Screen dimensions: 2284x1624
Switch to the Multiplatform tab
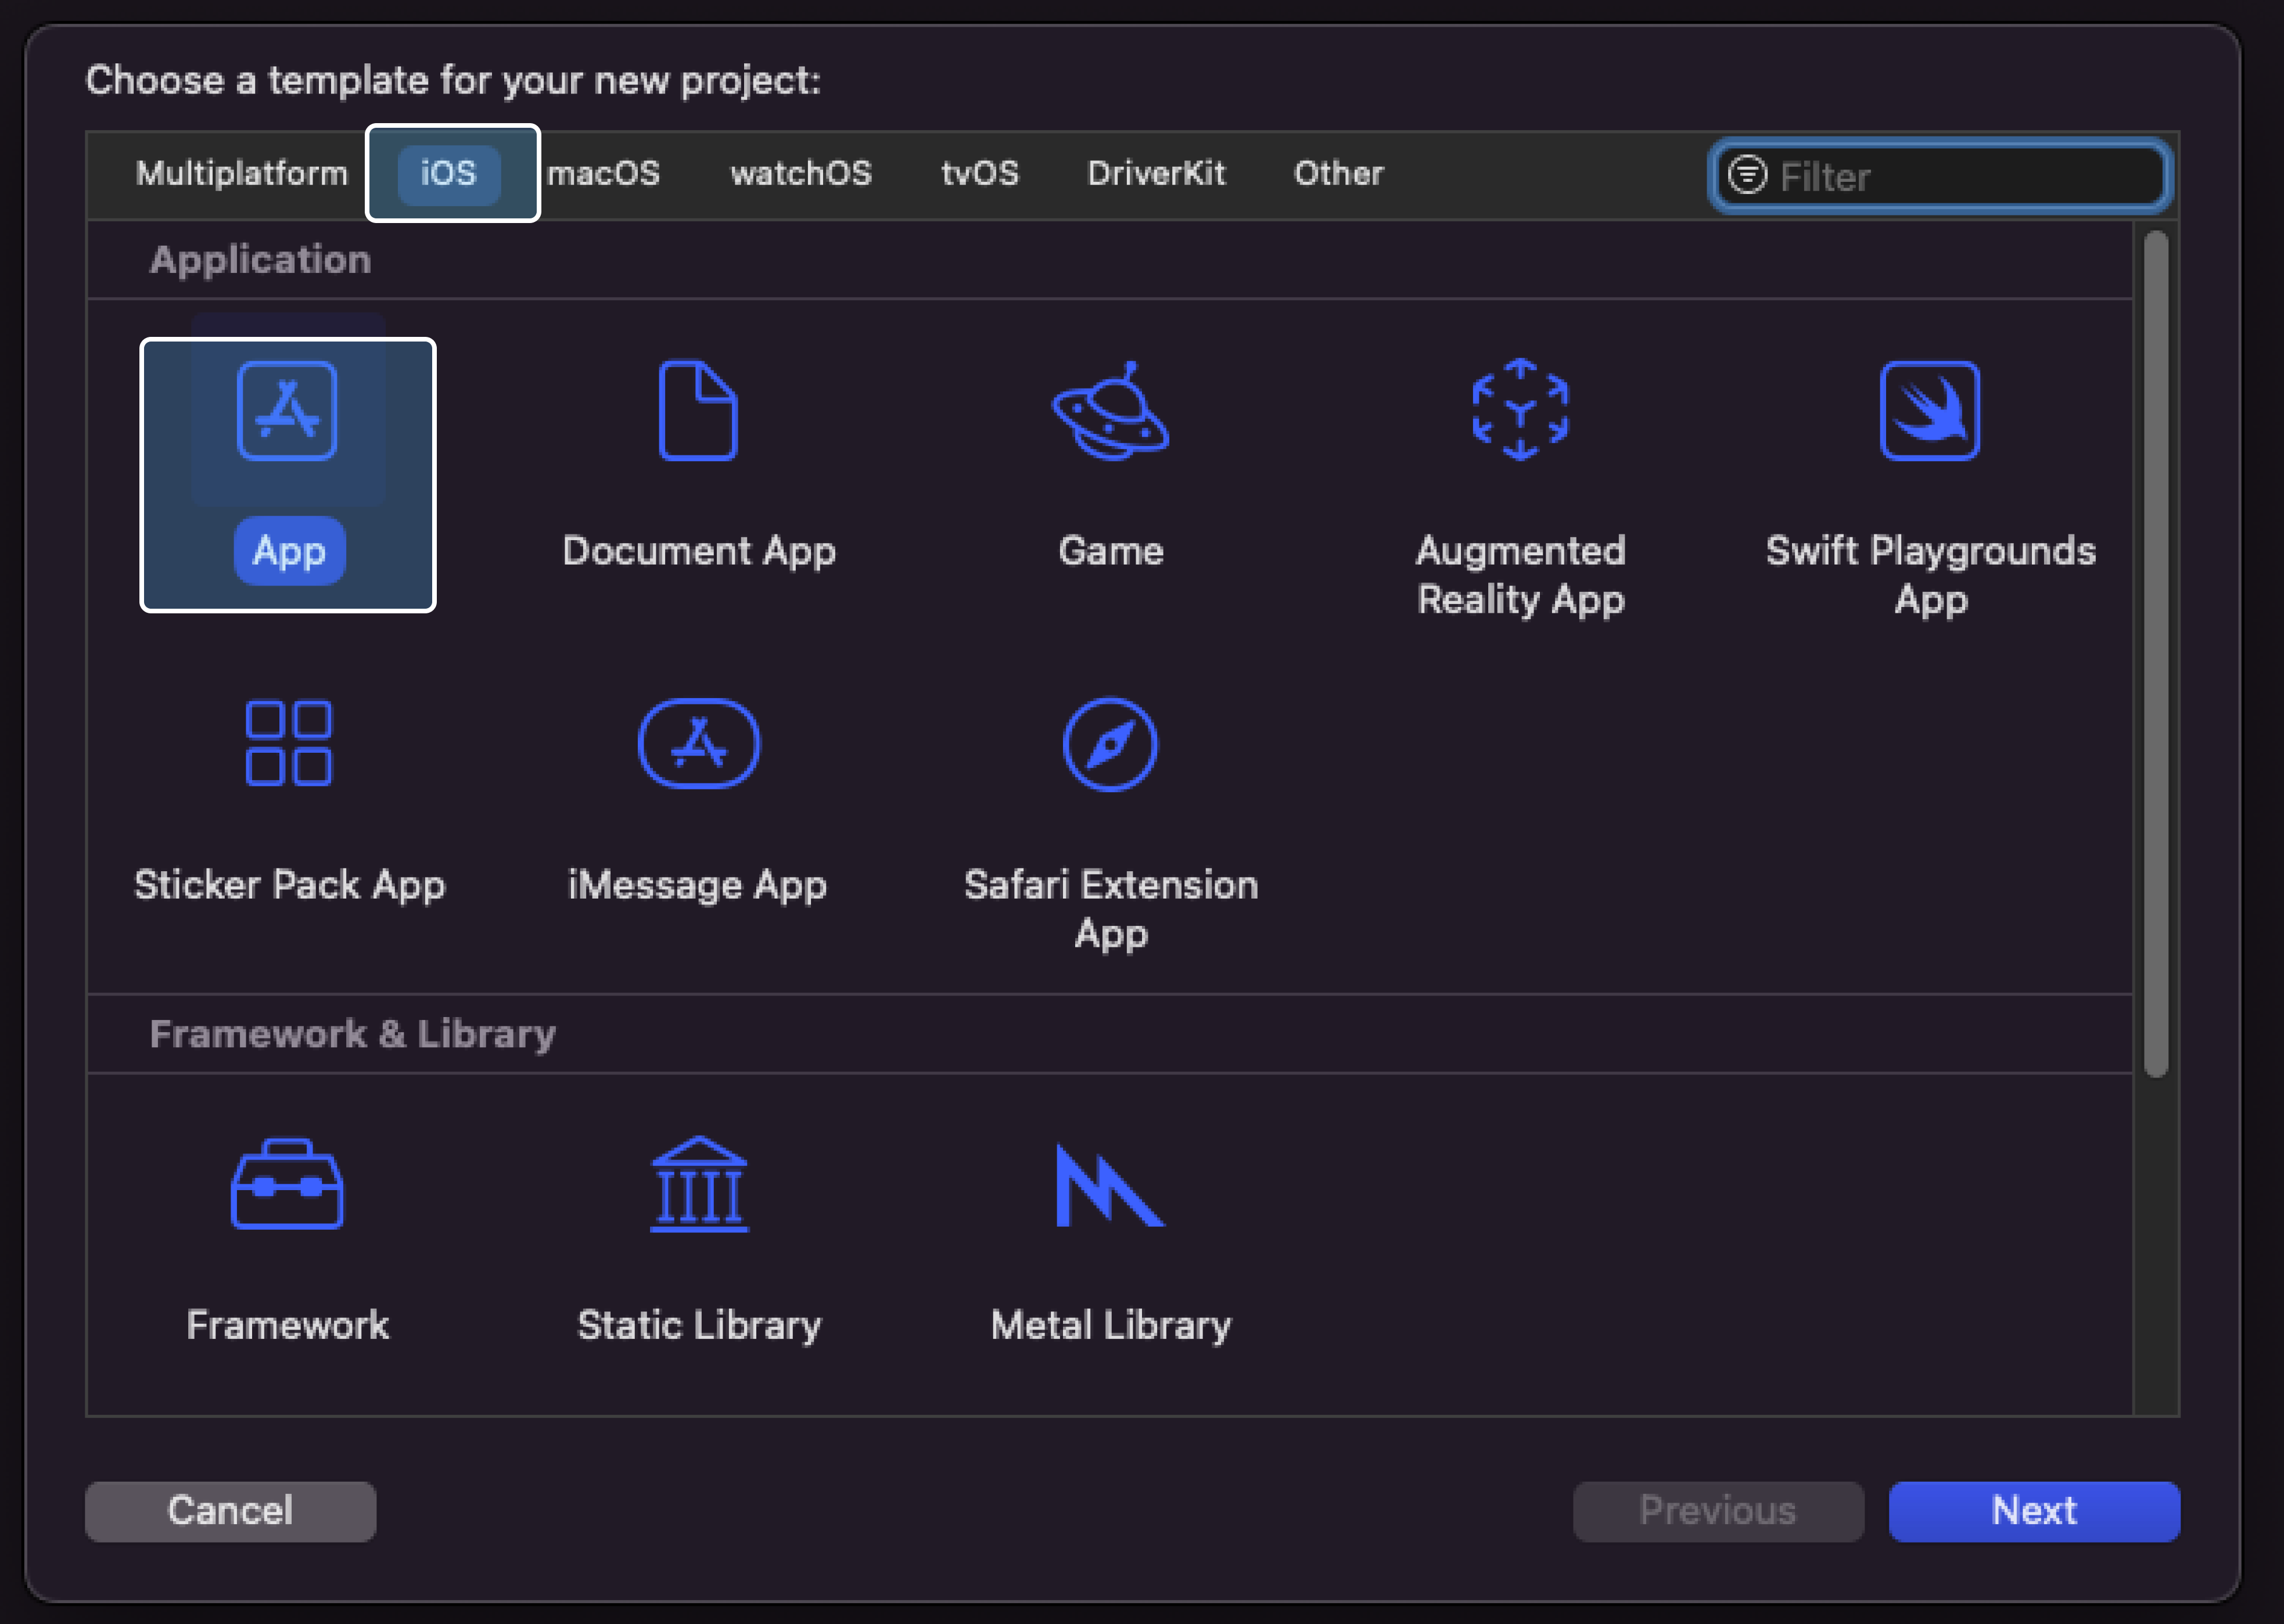(x=241, y=174)
